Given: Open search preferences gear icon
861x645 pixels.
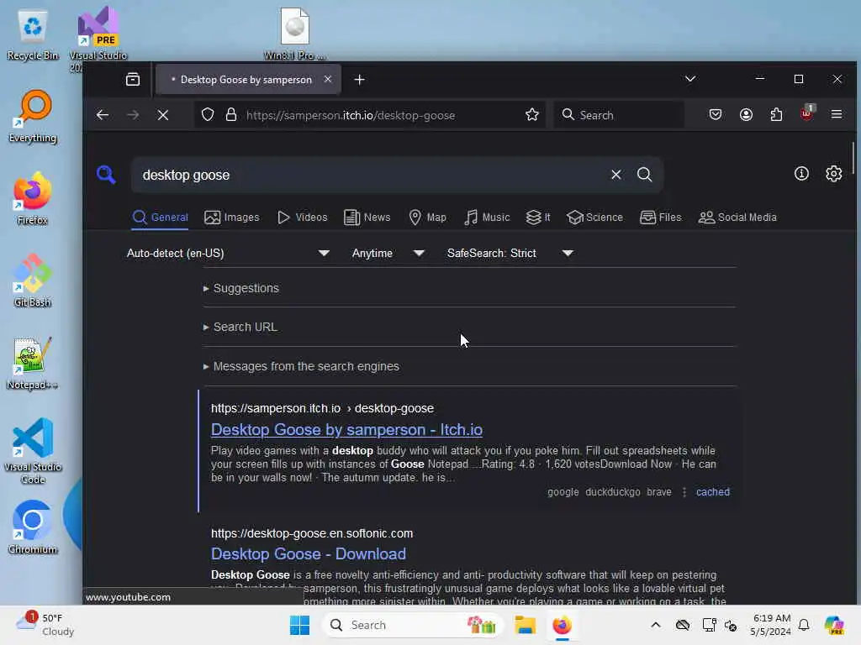Looking at the screenshot, I should 833,174.
